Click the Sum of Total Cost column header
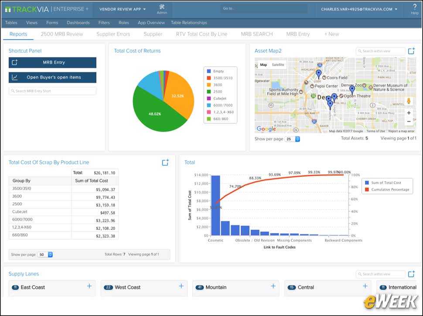 point(95,180)
